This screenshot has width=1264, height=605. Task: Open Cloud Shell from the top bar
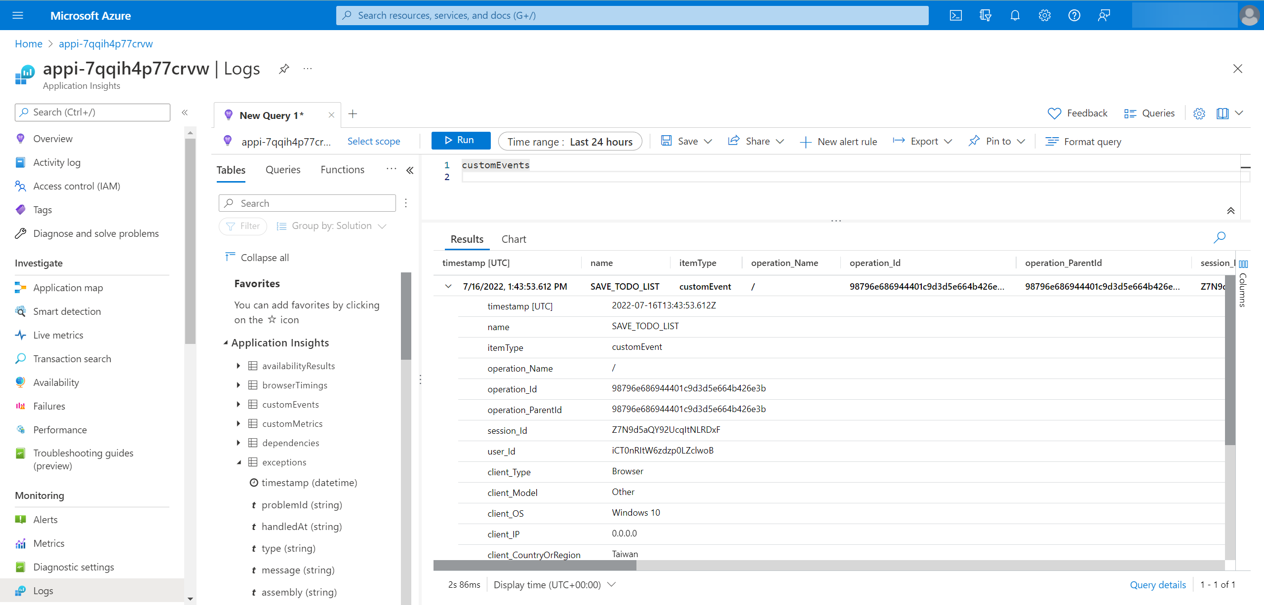956,15
